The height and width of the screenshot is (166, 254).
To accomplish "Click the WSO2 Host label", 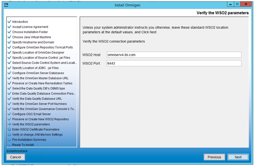I will tap(91, 55).
